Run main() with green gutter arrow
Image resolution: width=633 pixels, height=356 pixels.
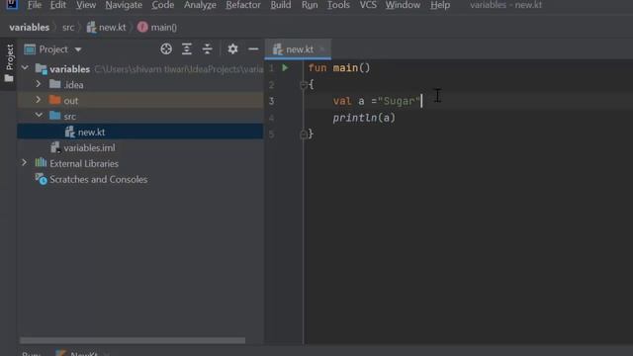[285, 68]
